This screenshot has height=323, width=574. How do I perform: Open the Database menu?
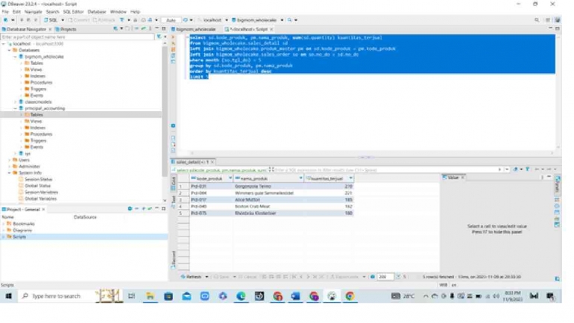click(x=97, y=12)
